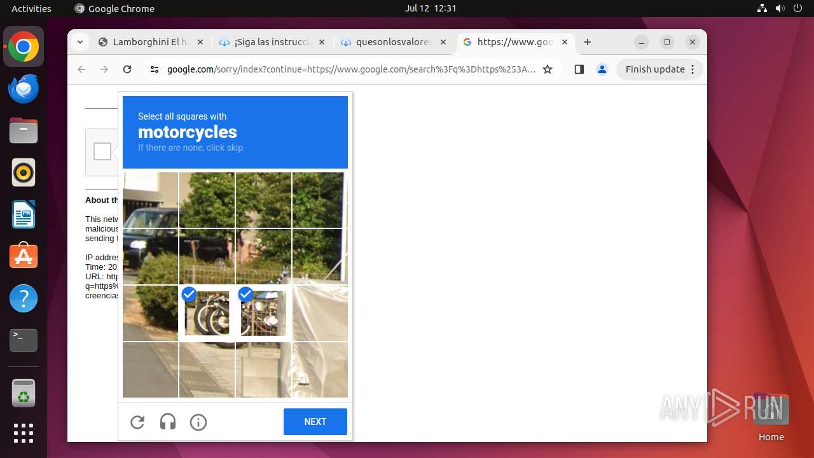Open the Activities overview
Viewport: 814px width, 458px height.
[x=31, y=8]
